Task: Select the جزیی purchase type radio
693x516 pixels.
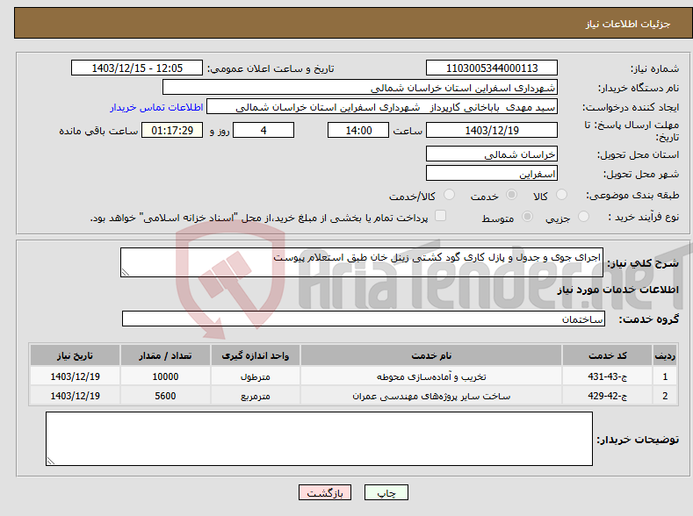Action: [583, 216]
